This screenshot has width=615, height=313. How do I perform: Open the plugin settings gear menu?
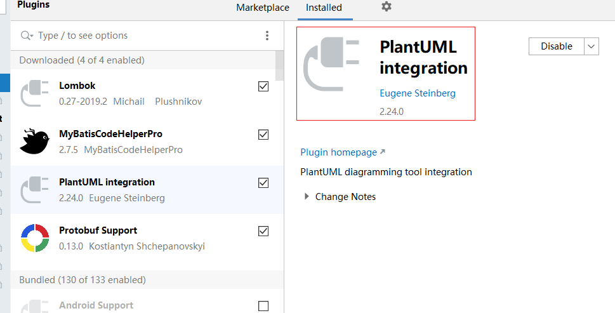click(387, 7)
